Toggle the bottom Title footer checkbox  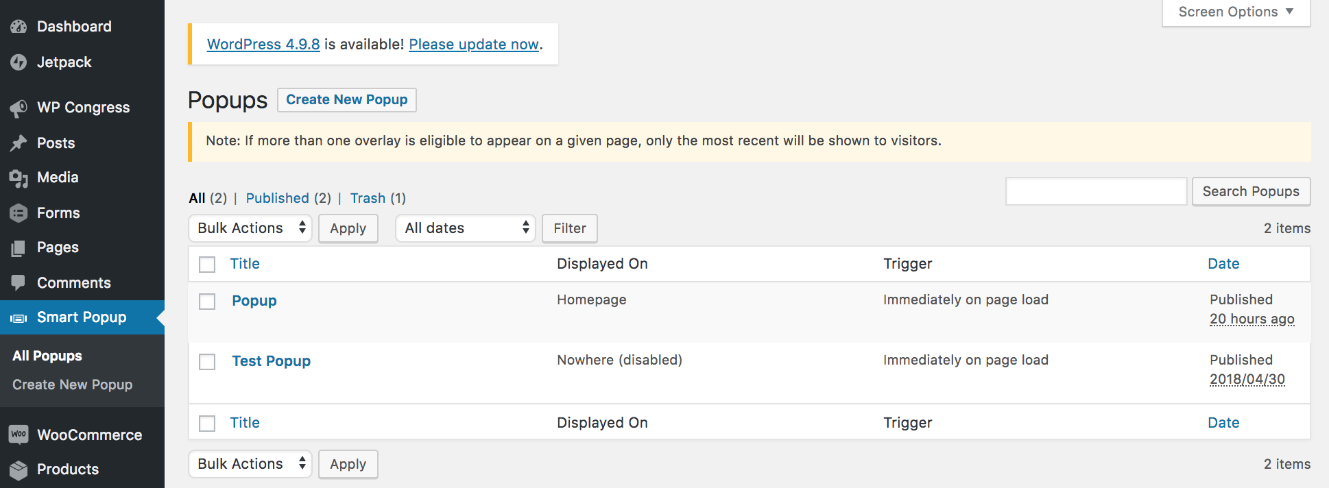pyautogui.click(x=207, y=424)
